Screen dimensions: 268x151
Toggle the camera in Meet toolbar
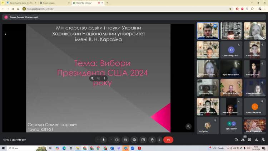click(117, 140)
